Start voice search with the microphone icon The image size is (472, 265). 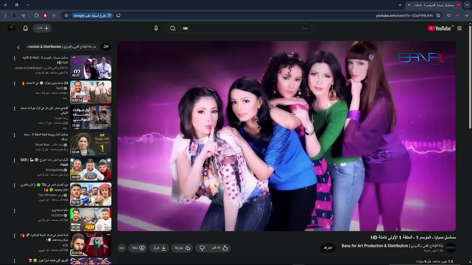tap(156, 28)
